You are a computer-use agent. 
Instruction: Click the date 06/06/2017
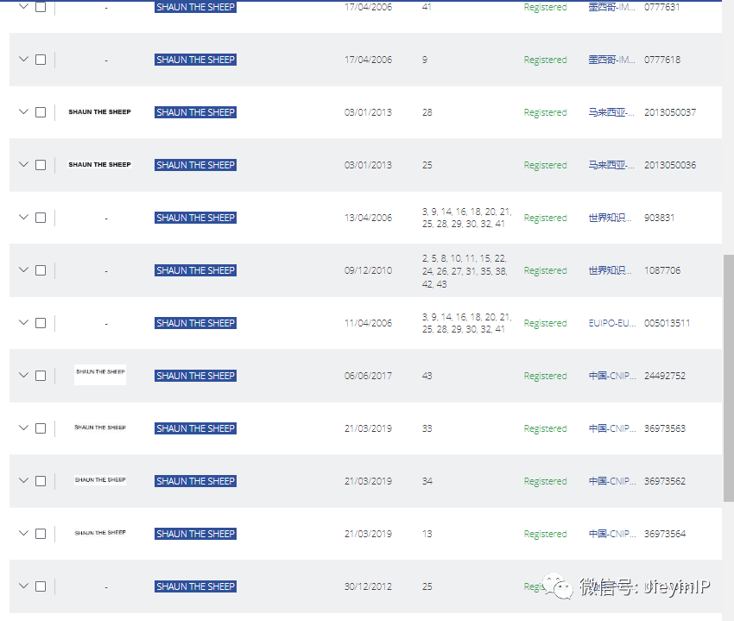coord(368,376)
